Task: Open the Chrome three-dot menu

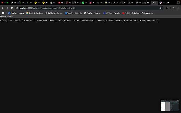Action: [178, 8]
